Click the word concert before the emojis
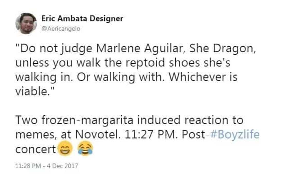The width and height of the screenshot is (288, 176). (x=35, y=149)
